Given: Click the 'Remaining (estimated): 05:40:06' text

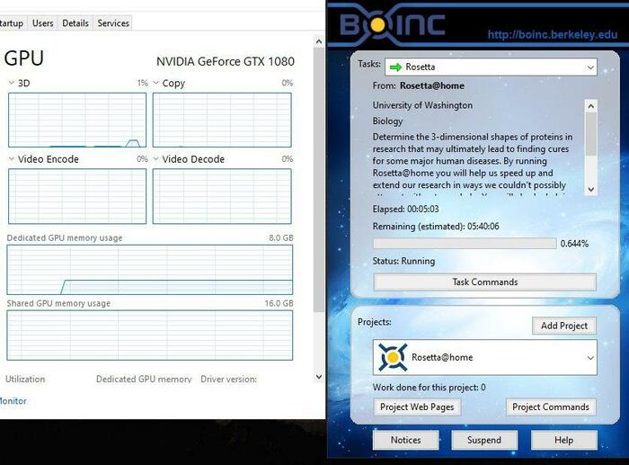Looking at the screenshot, I should coord(436,226).
